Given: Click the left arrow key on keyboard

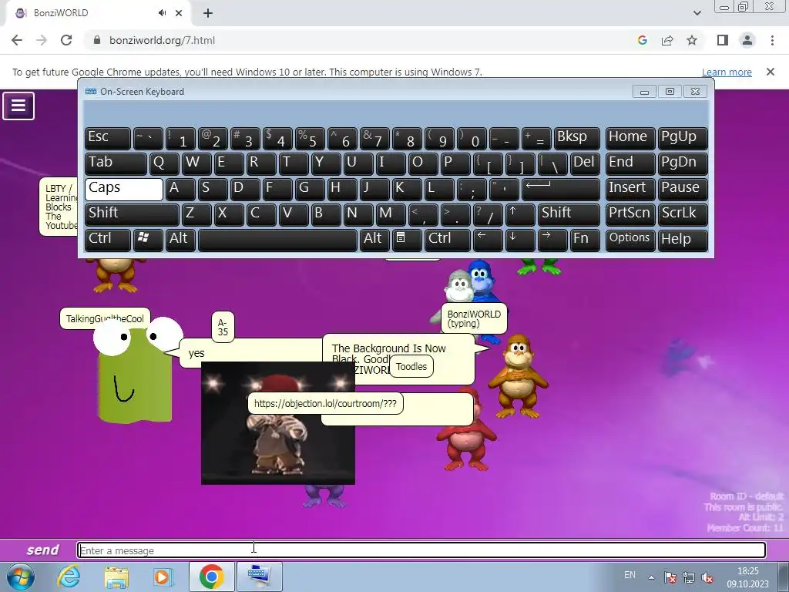Looking at the screenshot, I should tap(487, 240).
